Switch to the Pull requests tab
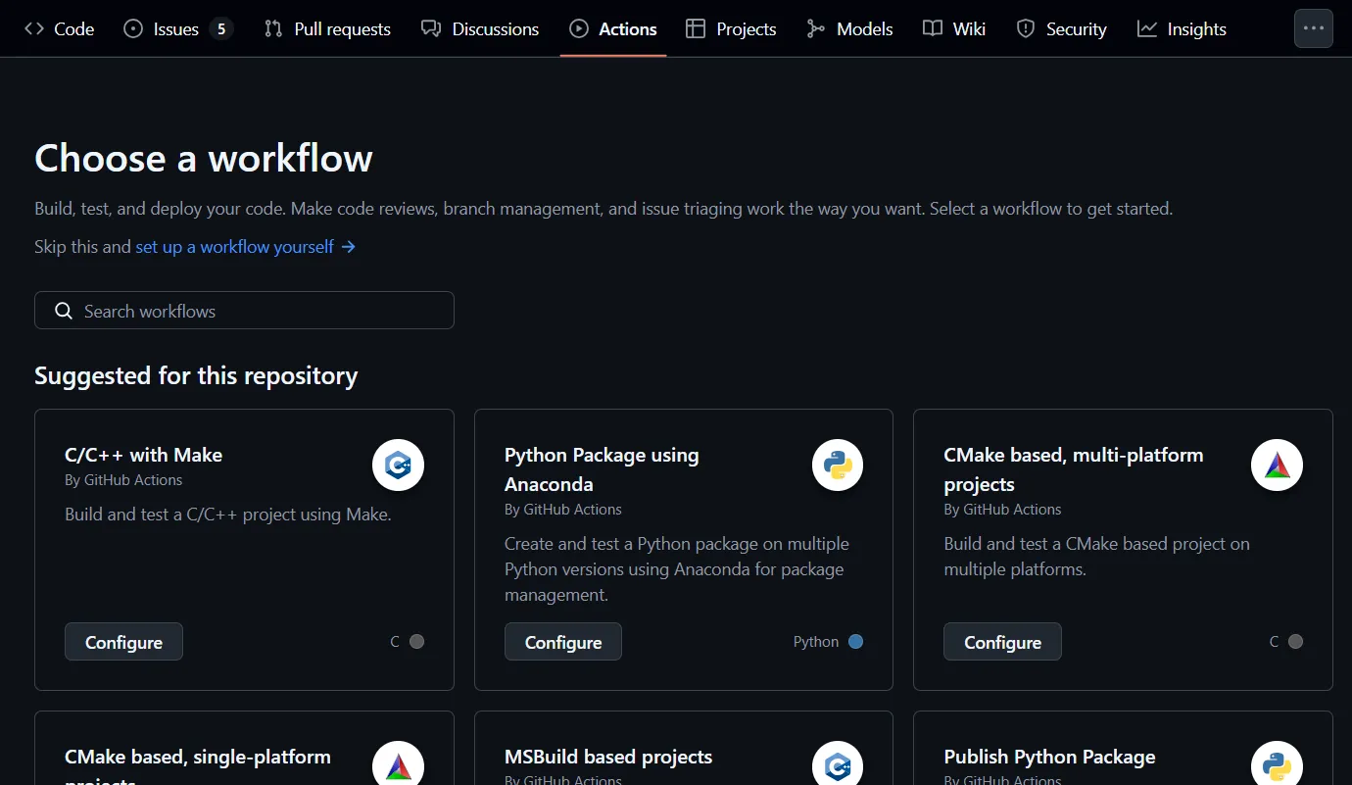Screen dimensions: 1352x785 point(327,29)
